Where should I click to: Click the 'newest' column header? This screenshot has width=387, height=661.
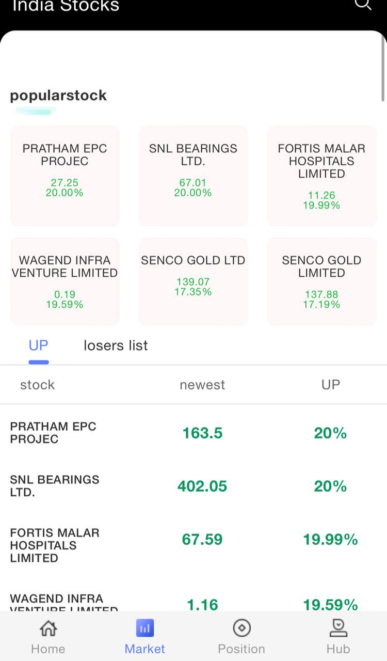(202, 385)
